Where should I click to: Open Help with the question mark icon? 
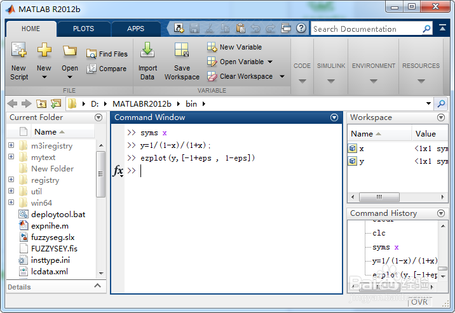coord(301,29)
